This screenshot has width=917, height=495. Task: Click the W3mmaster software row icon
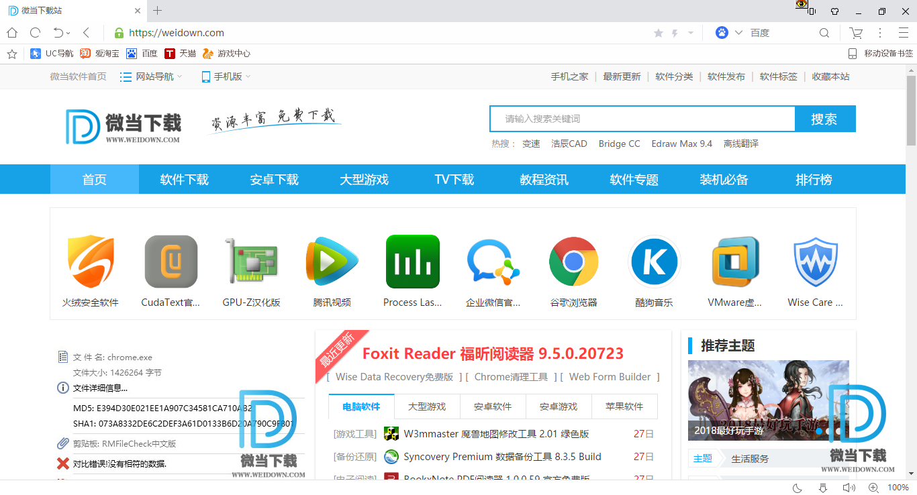tap(391, 434)
